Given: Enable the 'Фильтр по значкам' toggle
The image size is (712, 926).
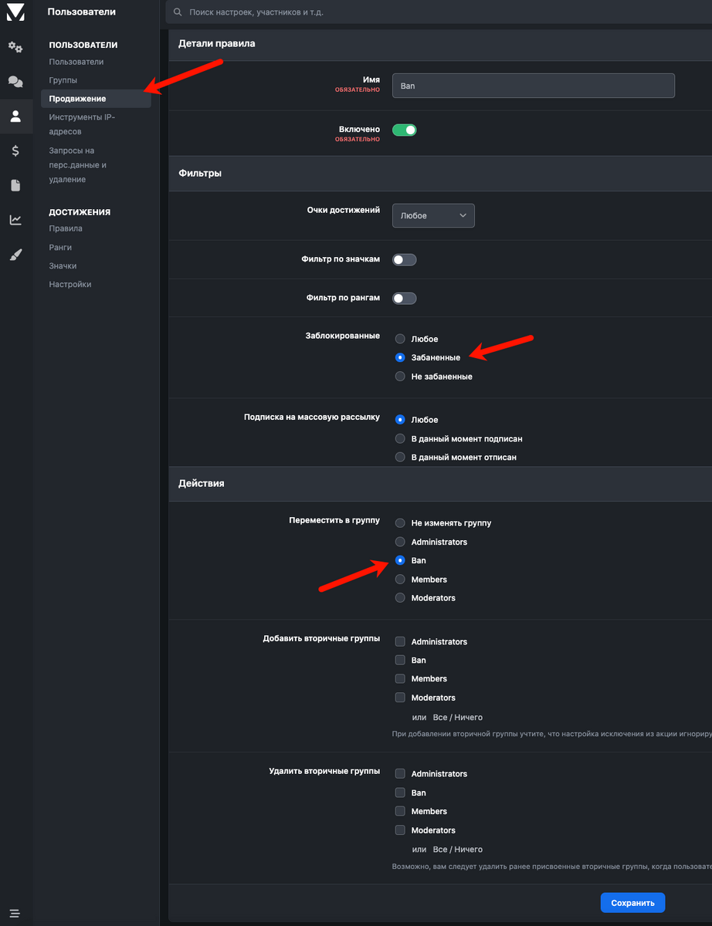Looking at the screenshot, I should 405,260.
